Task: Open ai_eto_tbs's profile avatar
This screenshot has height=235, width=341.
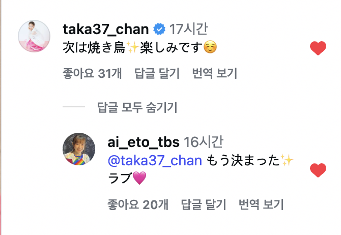Action: [79, 150]
